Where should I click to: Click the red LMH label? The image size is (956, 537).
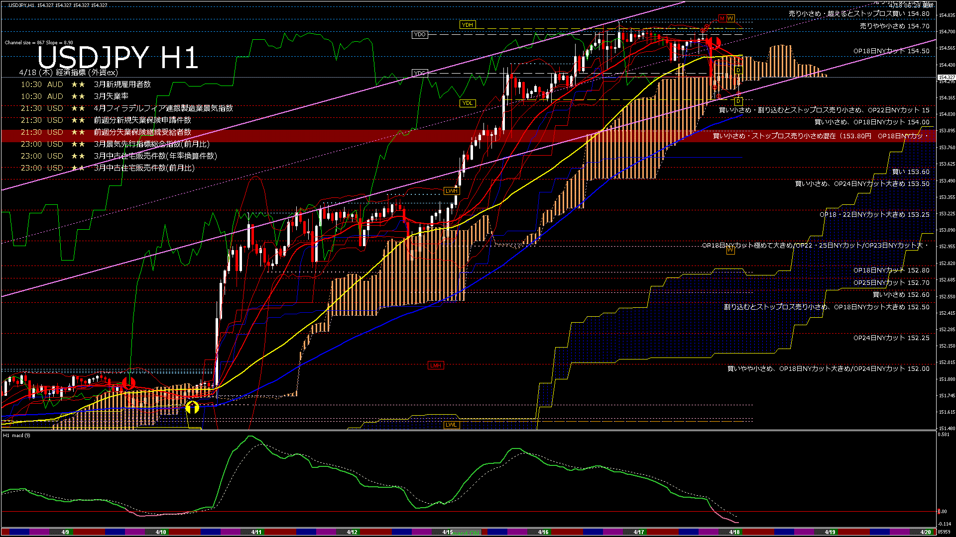436,365
